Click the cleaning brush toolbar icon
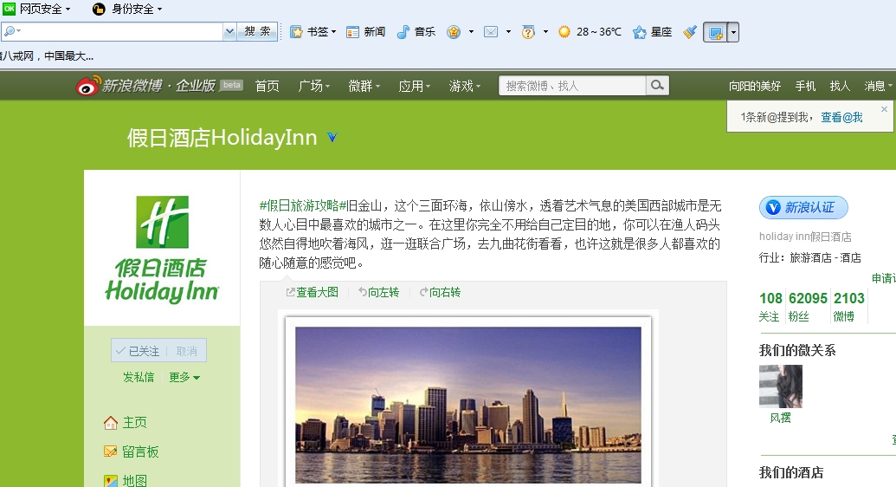 (690, 32)
